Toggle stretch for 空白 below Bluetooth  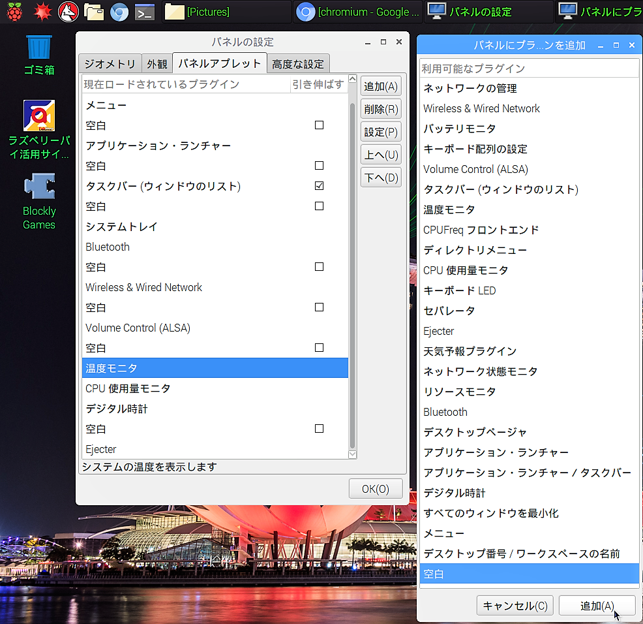pos(319,266)
